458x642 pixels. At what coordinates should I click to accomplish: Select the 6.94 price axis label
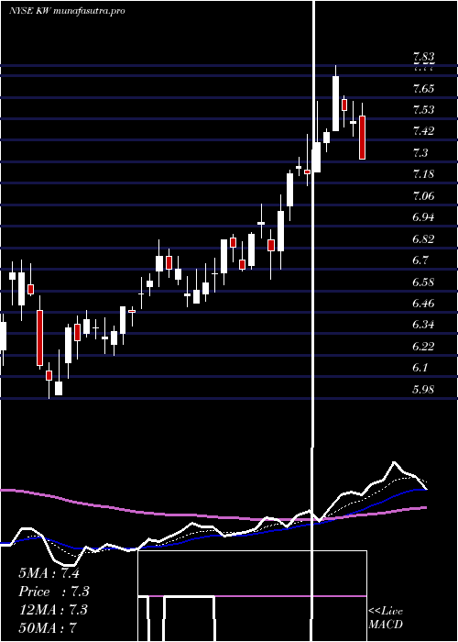click(423, 217)
